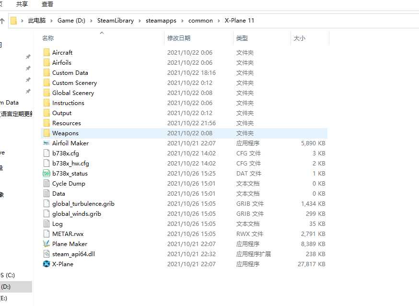Screen dimensions: 419x306
Task: Select the highlighted D: drive in sidebar
Action: (6, 286)
